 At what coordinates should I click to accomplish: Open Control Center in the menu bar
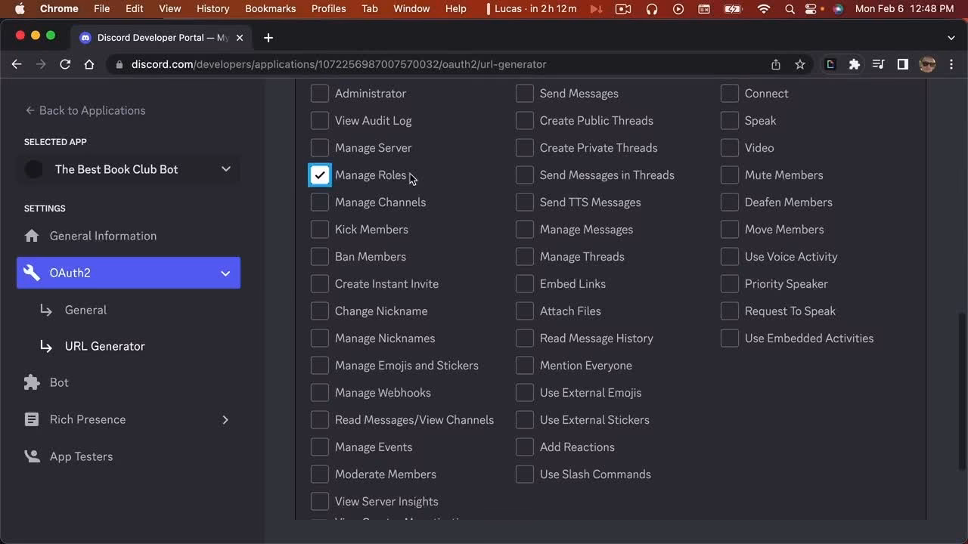pos(812,9)
